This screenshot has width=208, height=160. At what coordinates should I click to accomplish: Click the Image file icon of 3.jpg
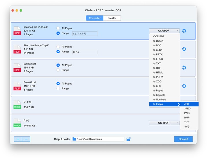point(17,124)
